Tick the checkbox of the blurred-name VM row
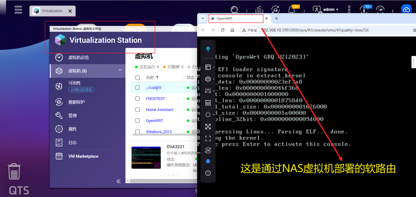The width and height of the screenshot is (416, 197). [x=138, y=88]
